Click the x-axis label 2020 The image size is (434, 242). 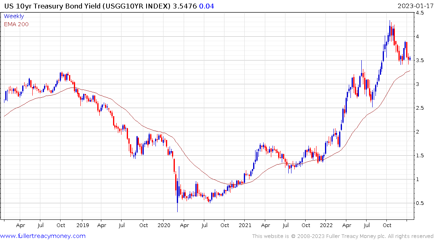pyautogui.click(x=164, y=225)
